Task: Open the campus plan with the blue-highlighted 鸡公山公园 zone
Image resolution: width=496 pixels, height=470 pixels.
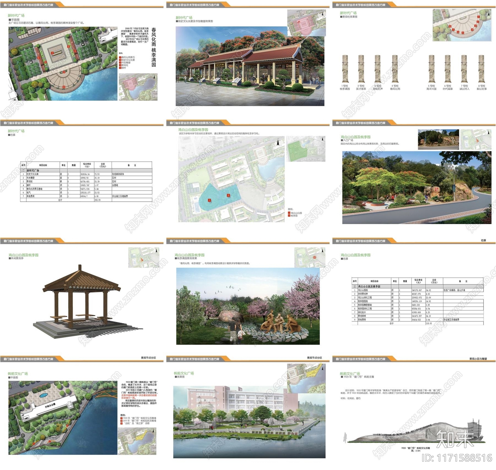Action: coord(231,179)
